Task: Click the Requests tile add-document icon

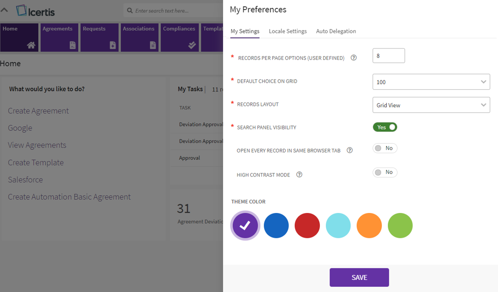Action: pyautogui.click(x=112, y=45)
